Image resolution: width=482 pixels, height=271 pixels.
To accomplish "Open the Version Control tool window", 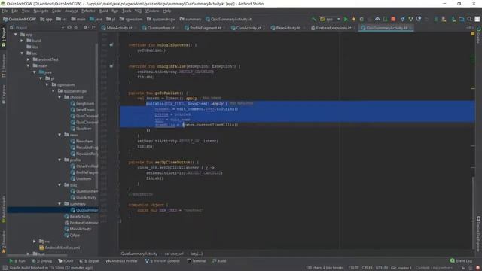I will tap(163, 261).
